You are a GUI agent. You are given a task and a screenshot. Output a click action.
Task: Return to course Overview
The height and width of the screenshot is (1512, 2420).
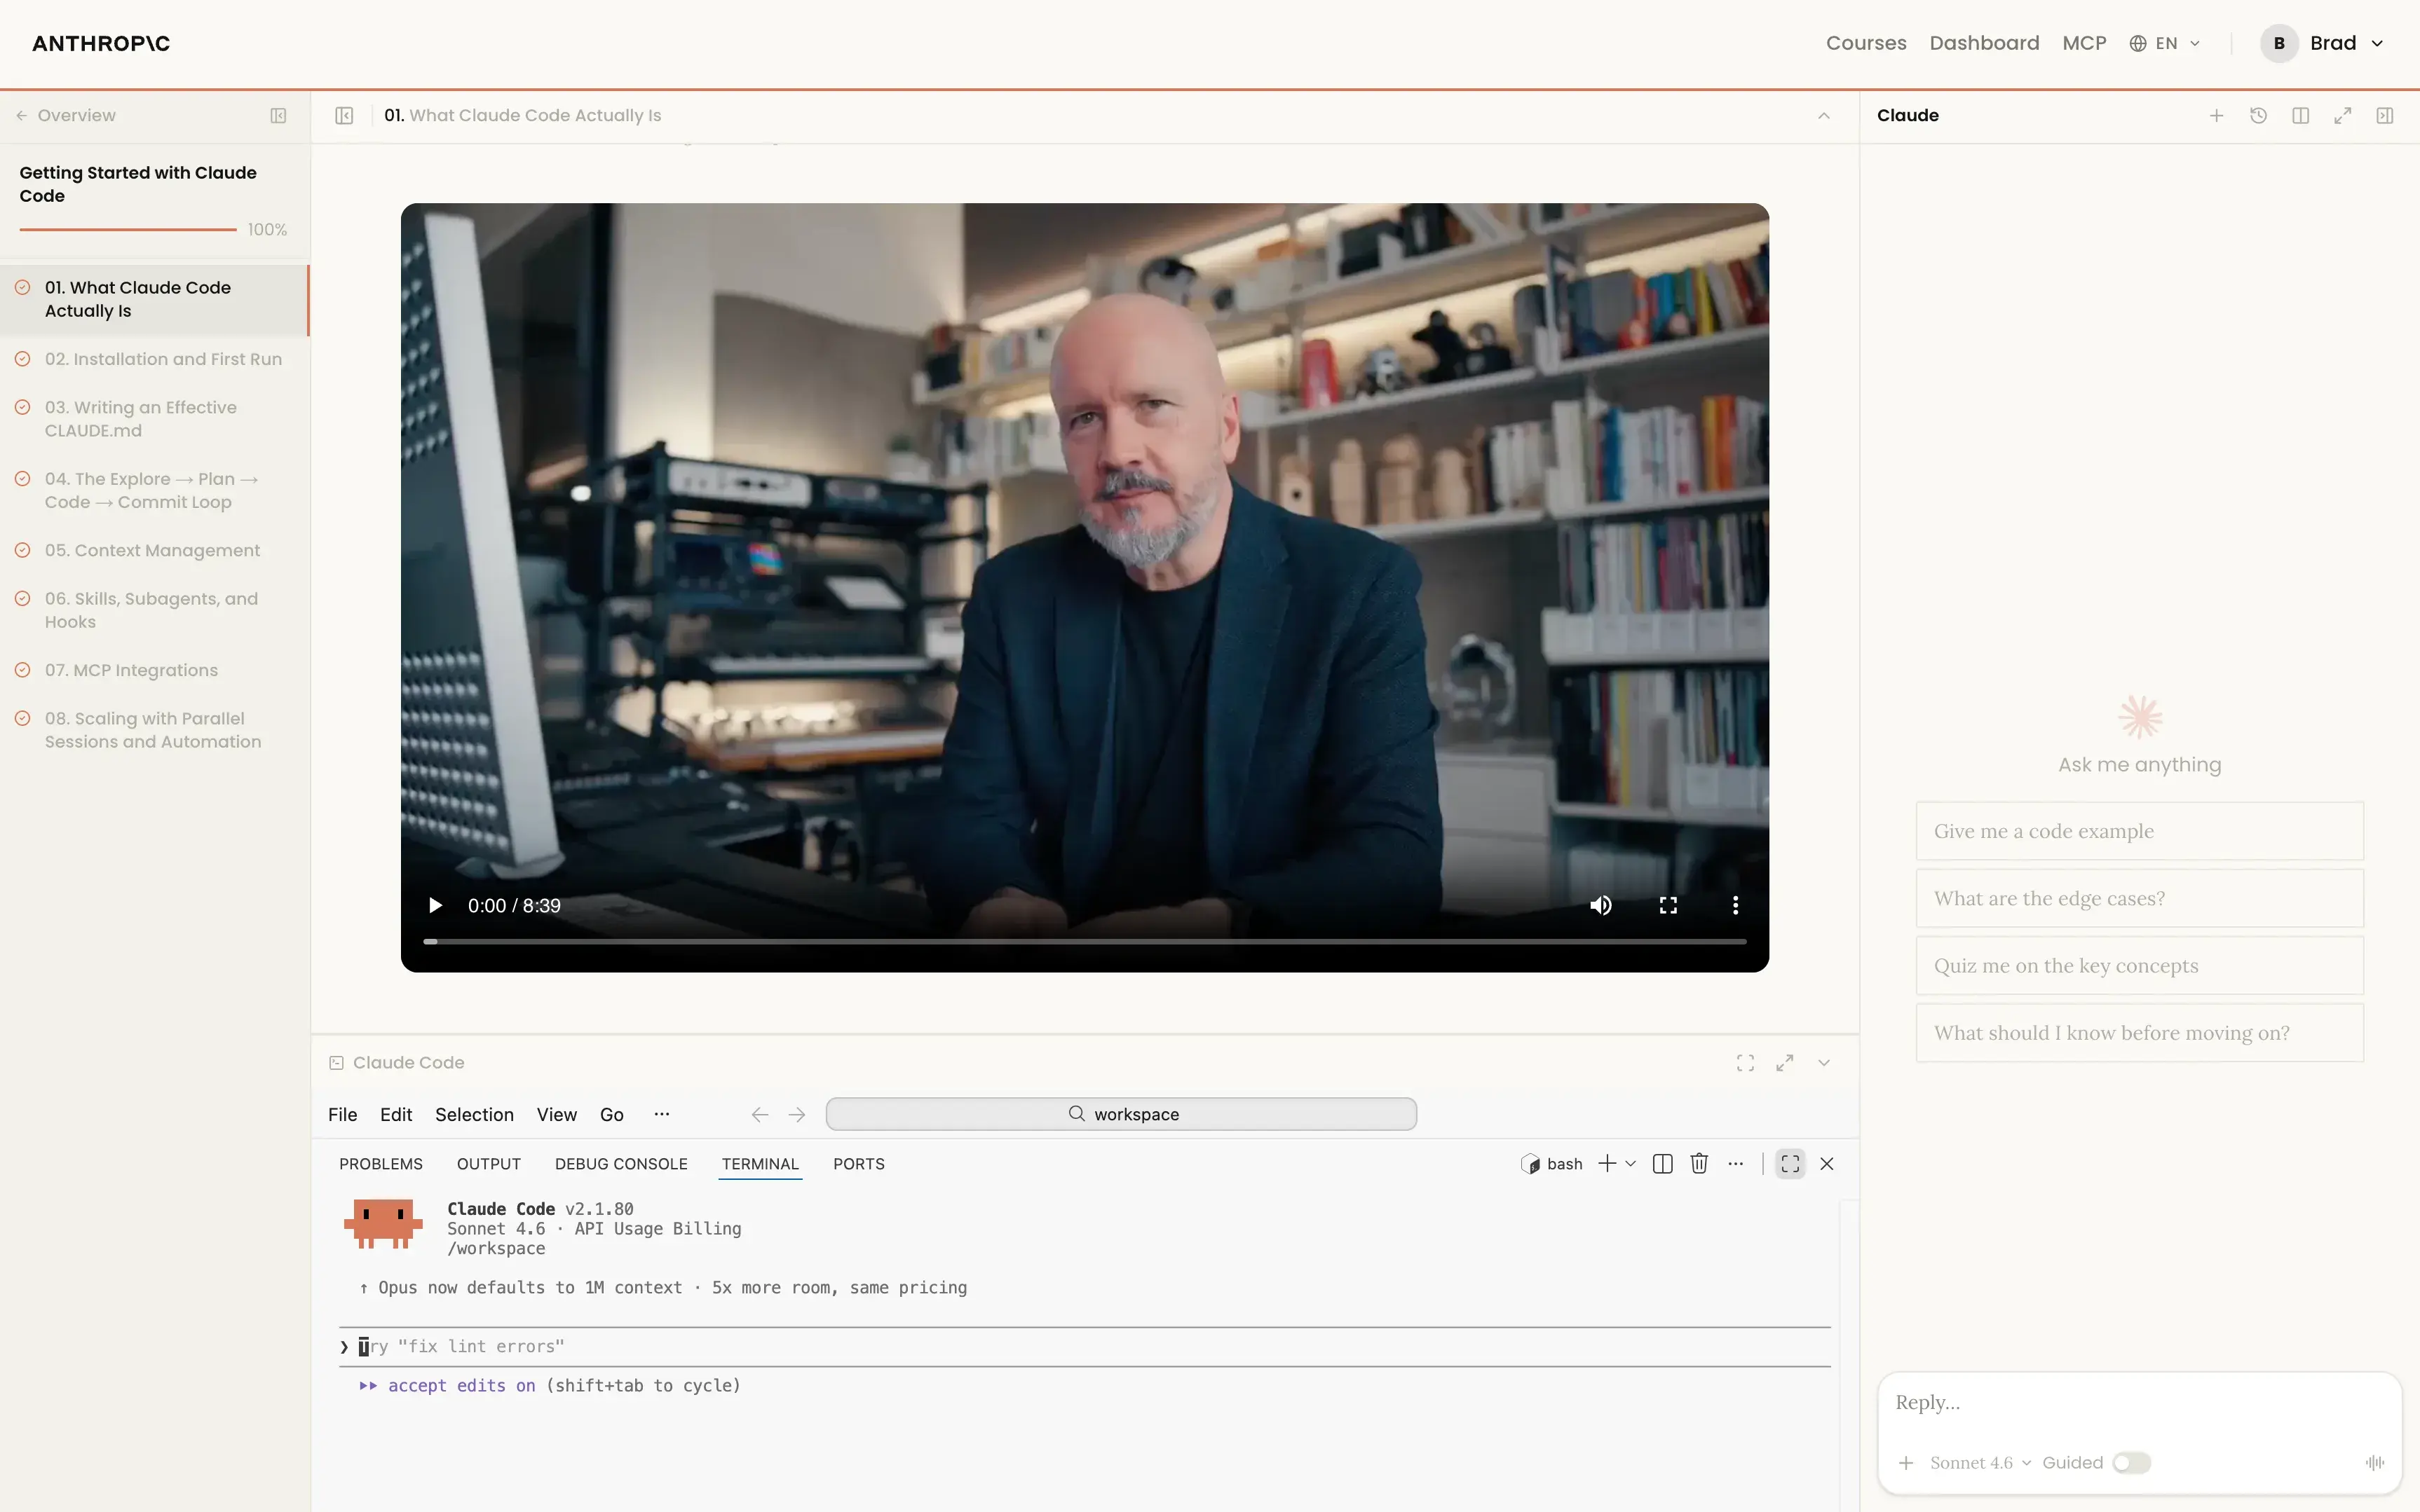[66, 115]
